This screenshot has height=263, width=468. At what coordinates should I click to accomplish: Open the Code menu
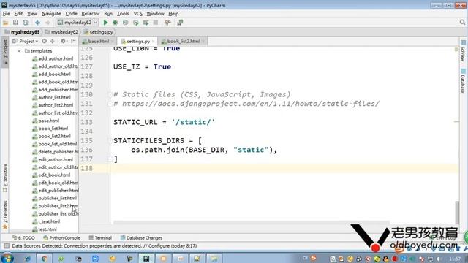coord(72,14)
